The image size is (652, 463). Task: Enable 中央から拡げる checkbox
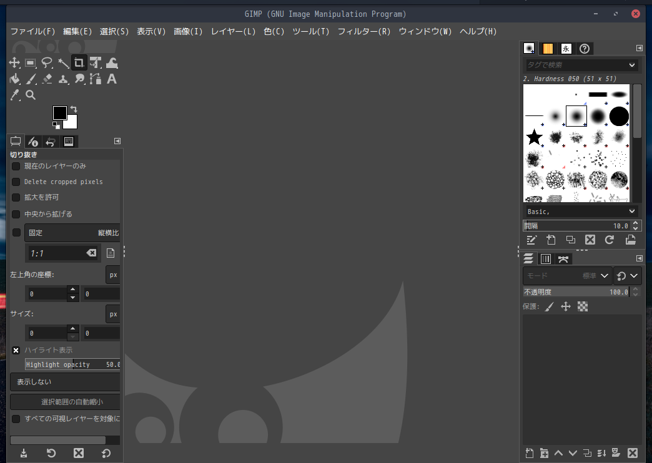(16, 214)
